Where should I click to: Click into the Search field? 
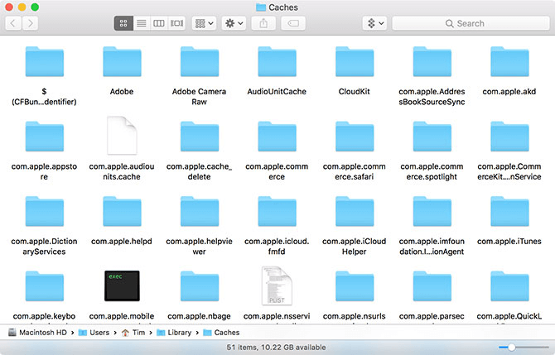[471, 23]
